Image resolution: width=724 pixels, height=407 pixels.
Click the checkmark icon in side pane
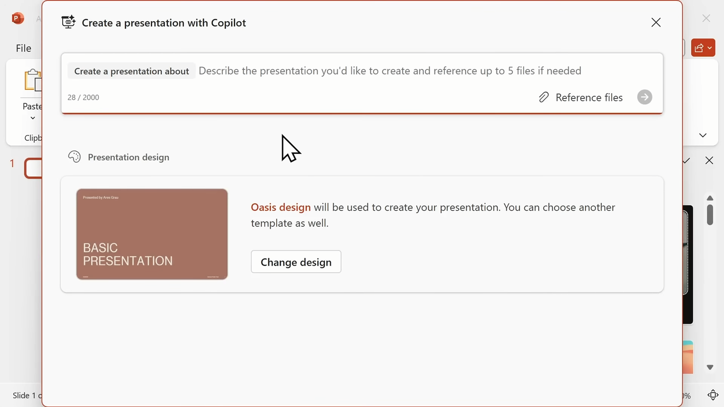click(686, 161)
